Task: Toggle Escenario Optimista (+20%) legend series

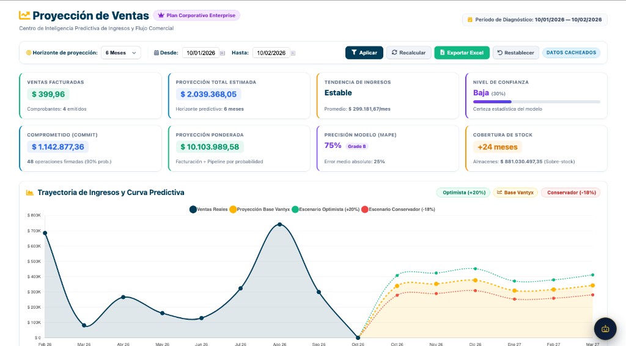Action: [326, 210]
